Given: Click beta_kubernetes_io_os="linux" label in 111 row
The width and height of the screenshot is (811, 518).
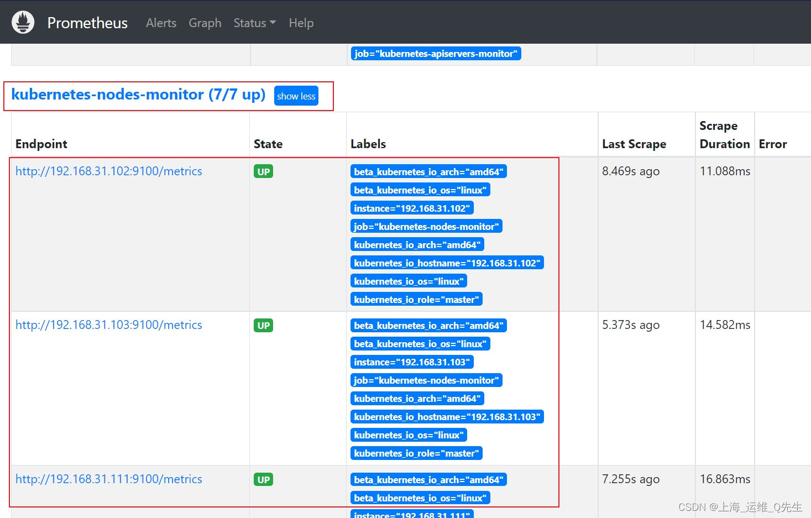Looking at the screenshot, I should (420, 498).
